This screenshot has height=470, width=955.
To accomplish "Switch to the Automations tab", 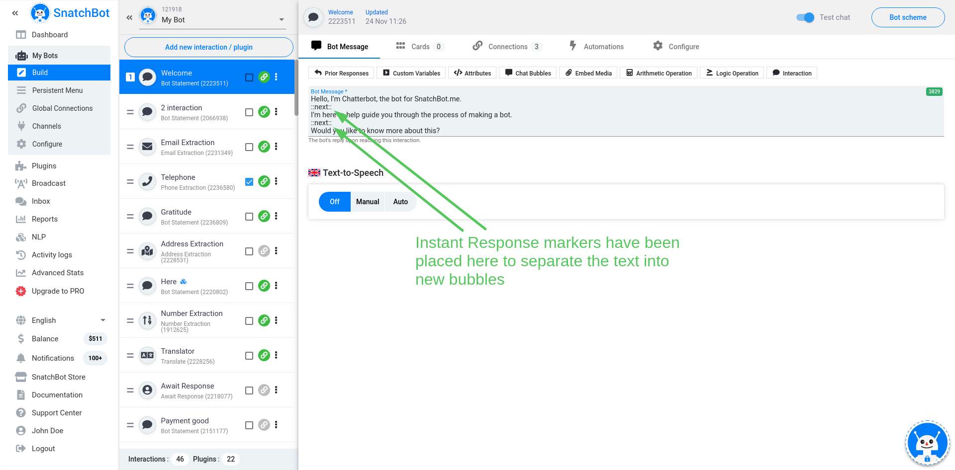I will pos(596,47).
